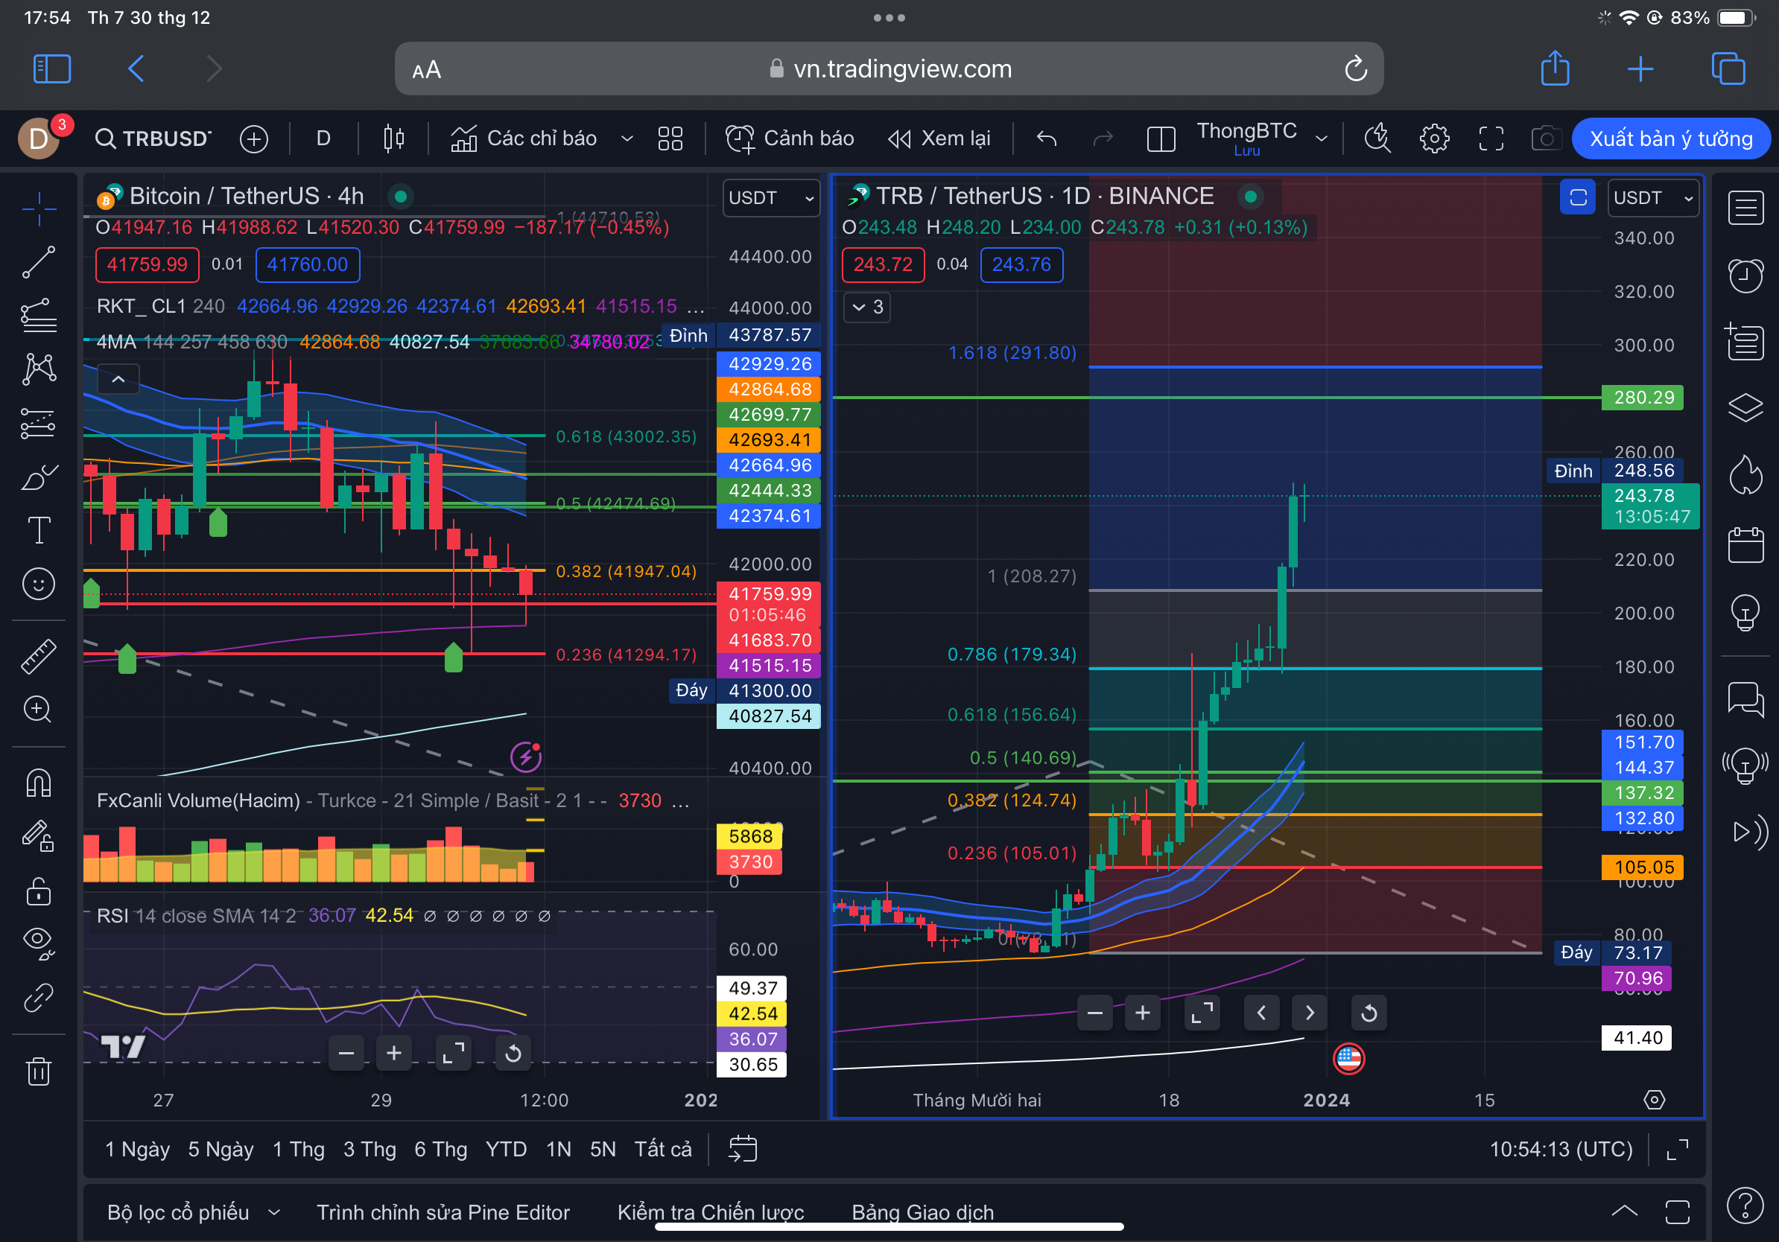Collapse the Bitcoin chart indicator legend

118,380
